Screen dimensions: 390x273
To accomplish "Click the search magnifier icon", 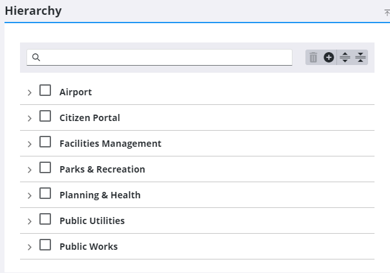I will 37,57.
